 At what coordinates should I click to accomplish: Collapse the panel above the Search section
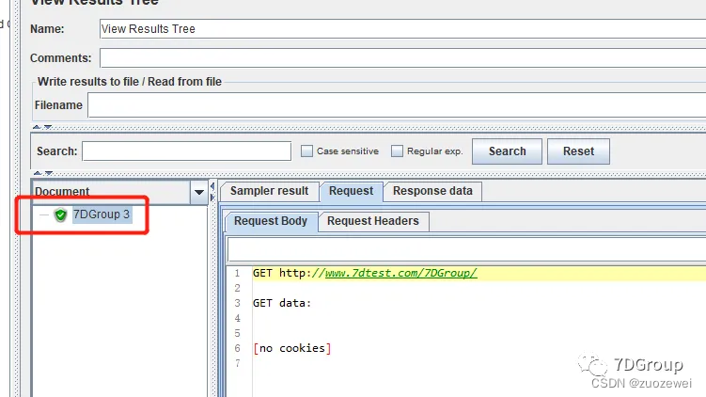(x=37, y=128)
